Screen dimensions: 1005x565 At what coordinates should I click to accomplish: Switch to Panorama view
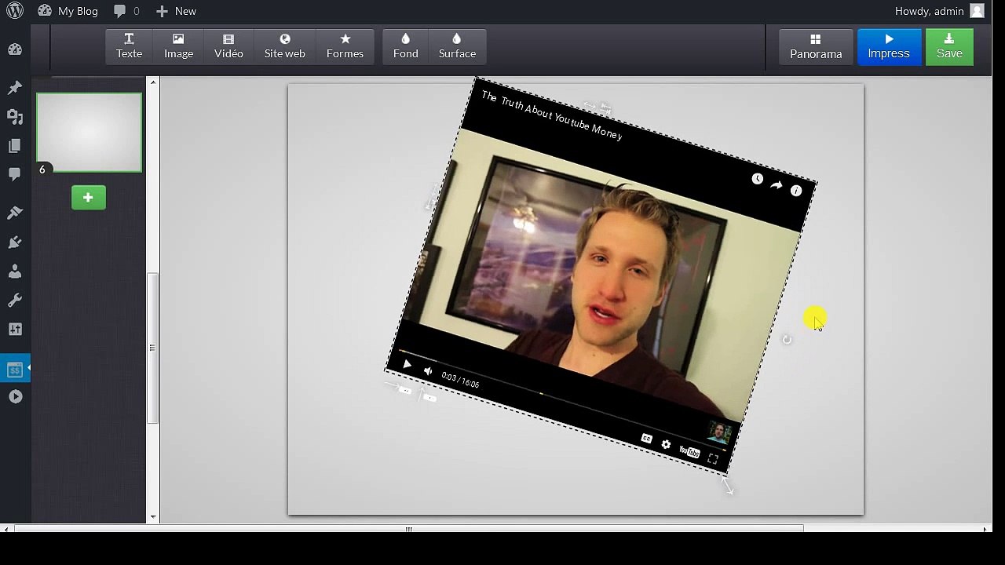point(816,47)
